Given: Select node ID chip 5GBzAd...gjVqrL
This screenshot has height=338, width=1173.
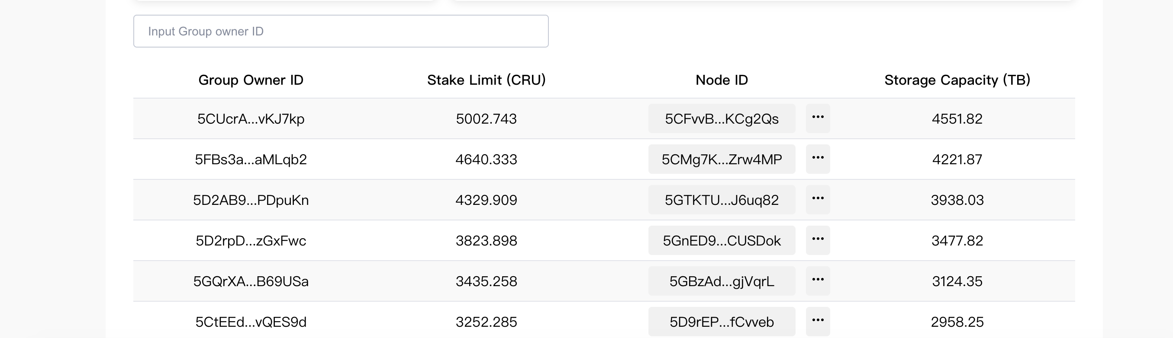Looking at the screenshot, I should (x=722, y=281).
